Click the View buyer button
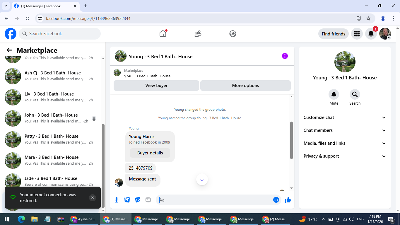 [156, 86]
